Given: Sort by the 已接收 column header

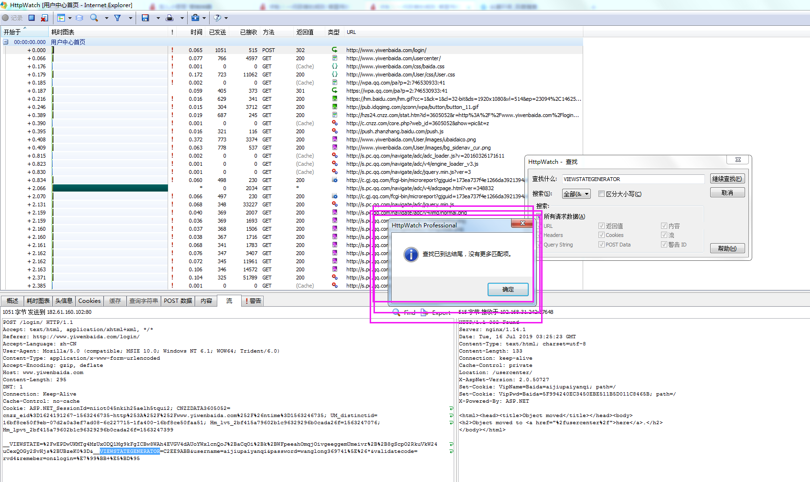Looking at the screenshot, I should 248,32.
